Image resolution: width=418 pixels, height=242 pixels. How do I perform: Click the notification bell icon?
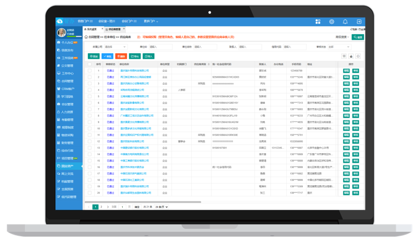tap(345, 21)
